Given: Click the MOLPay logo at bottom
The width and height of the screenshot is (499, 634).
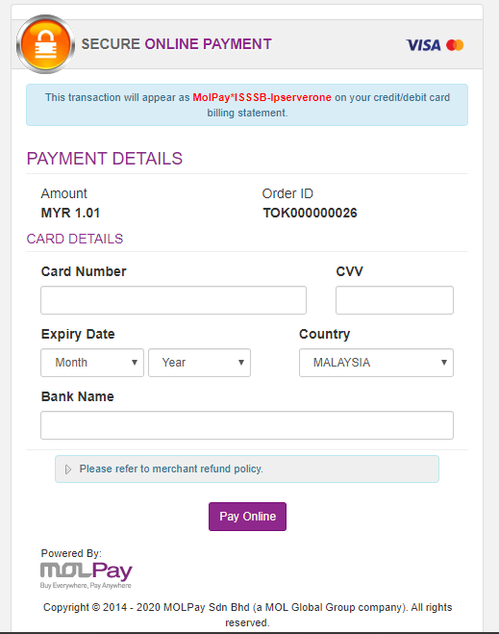Looking at the screenshot, I should [87, 574].
